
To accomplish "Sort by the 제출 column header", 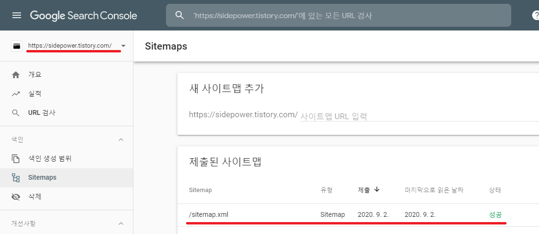I will click(x=363, y=190).
